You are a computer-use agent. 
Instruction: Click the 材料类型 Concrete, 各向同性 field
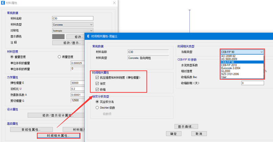coord(148,58)
